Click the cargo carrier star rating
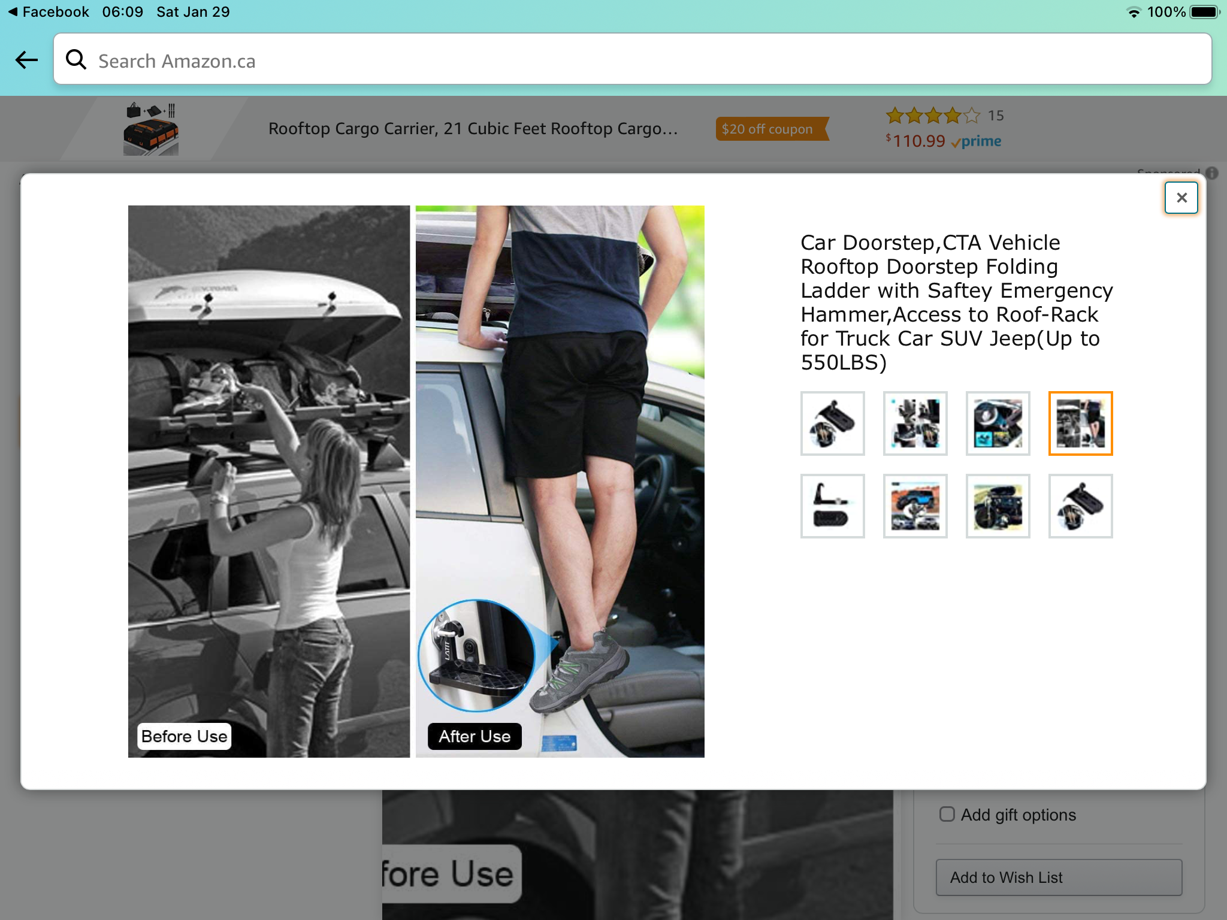Viewport: 1227px width, 920px height. (x=933, y=115)
